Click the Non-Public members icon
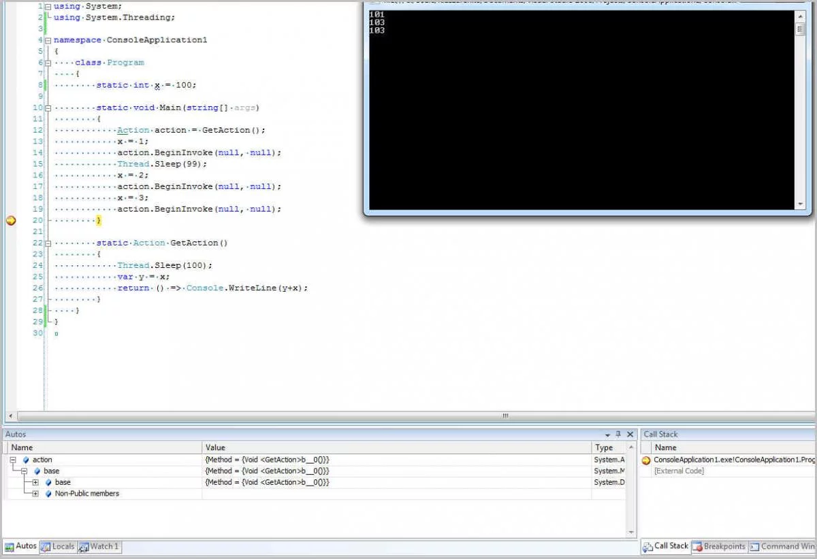817x559 pixels. click(48, 494)
